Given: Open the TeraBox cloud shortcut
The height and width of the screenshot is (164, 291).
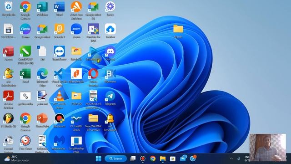Looking at the screenshot, I should pos(110,31).
